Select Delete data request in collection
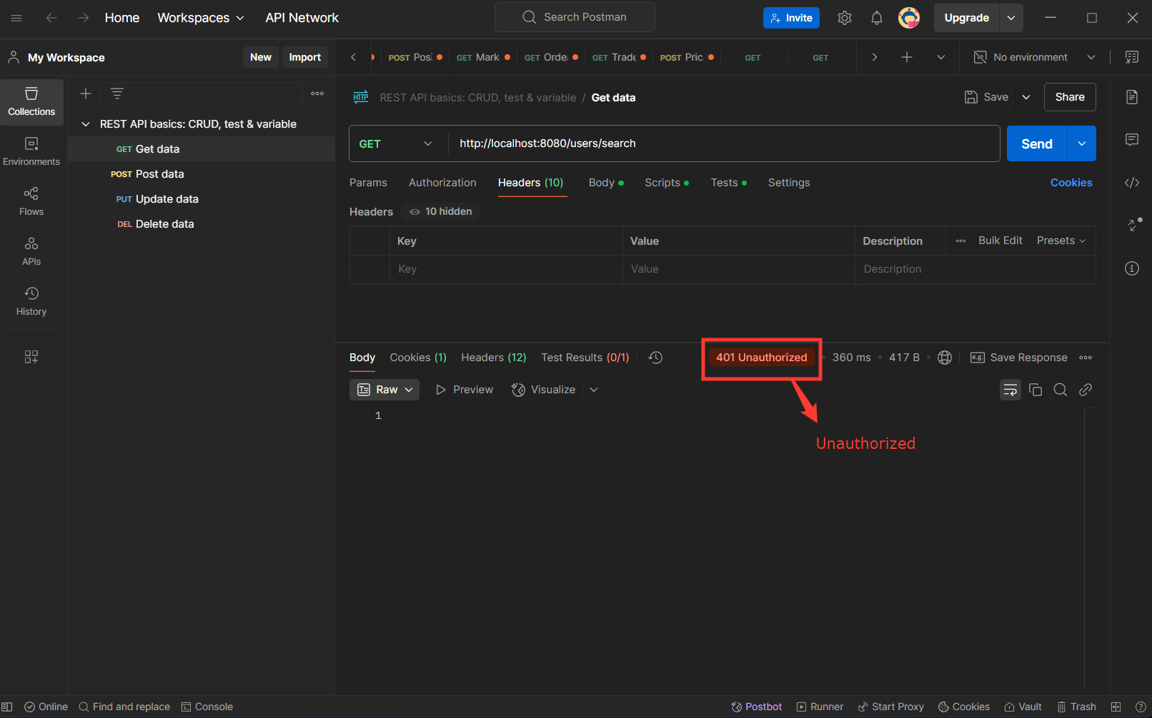This screenshot has height=718, width=1152. coord(202,224)
